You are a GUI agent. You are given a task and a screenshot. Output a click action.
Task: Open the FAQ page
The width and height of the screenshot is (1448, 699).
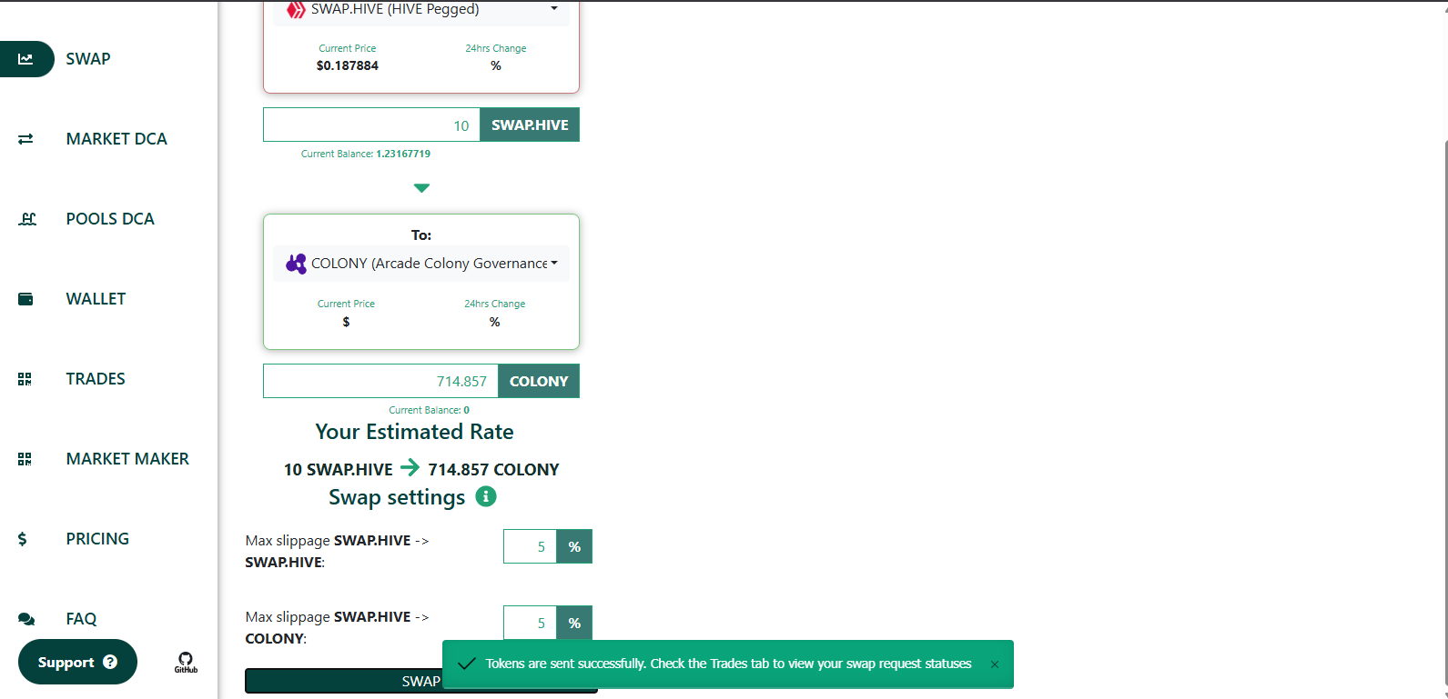pos(81,619)
